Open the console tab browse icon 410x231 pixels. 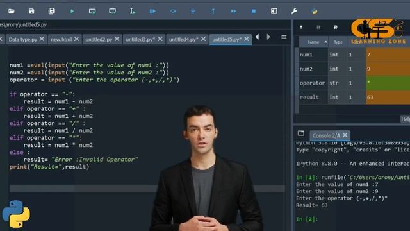tap(301, 133)
